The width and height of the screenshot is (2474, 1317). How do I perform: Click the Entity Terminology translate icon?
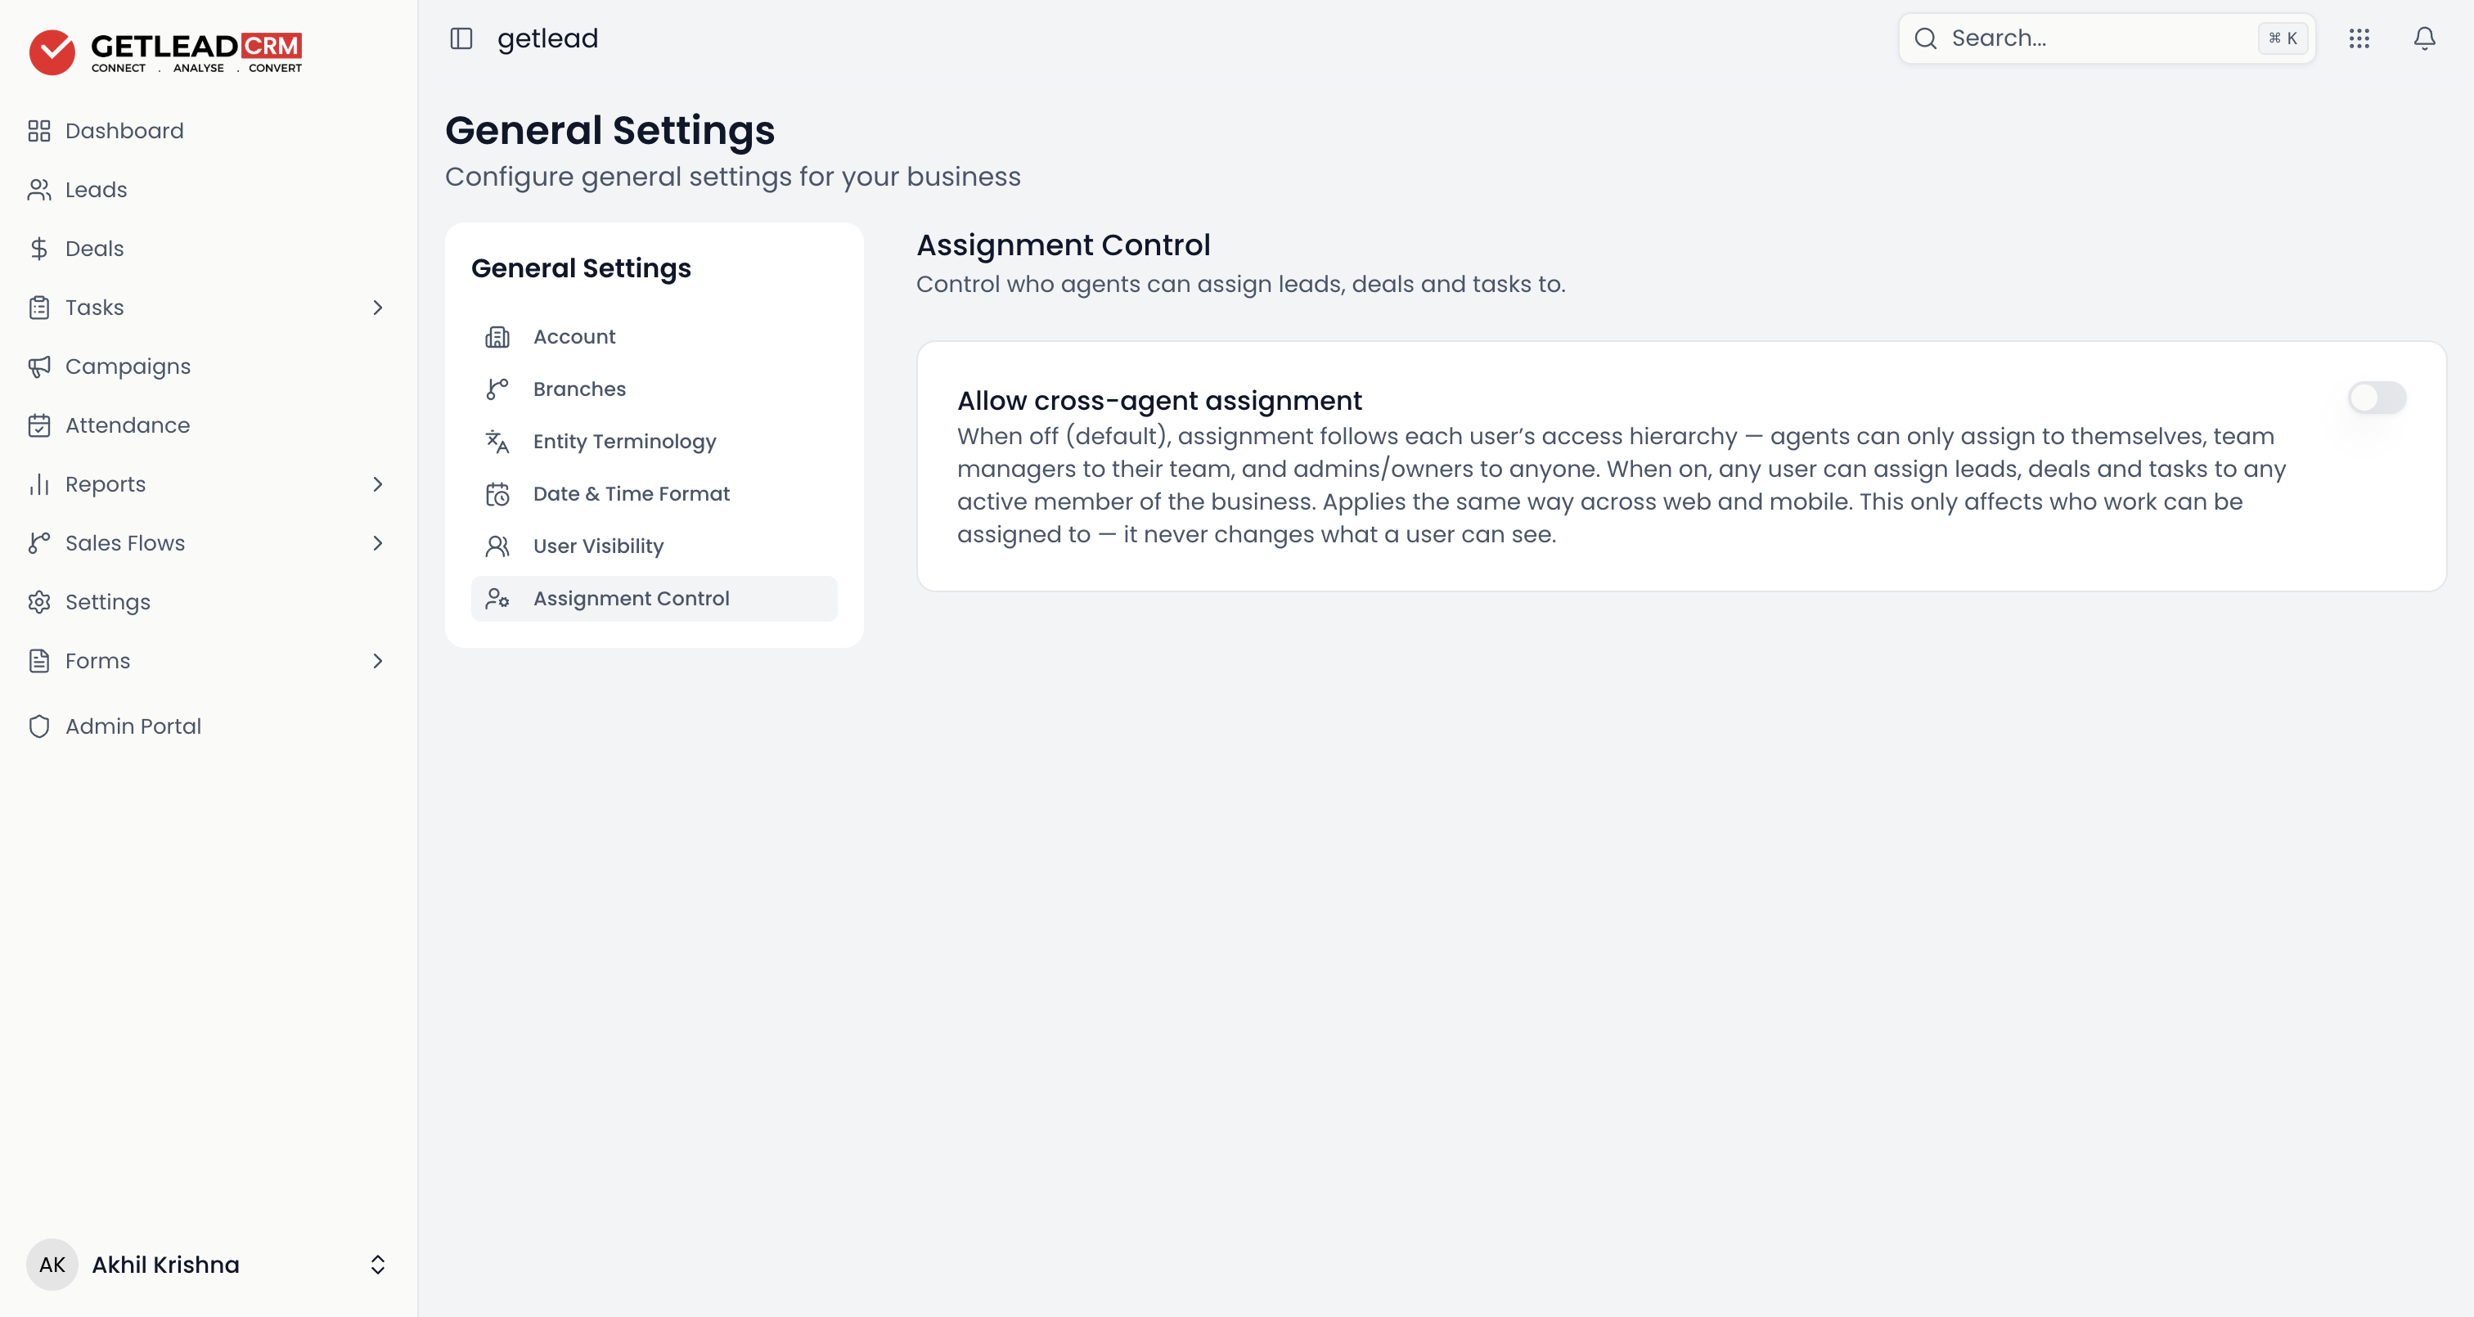click(x=497, y=441)
